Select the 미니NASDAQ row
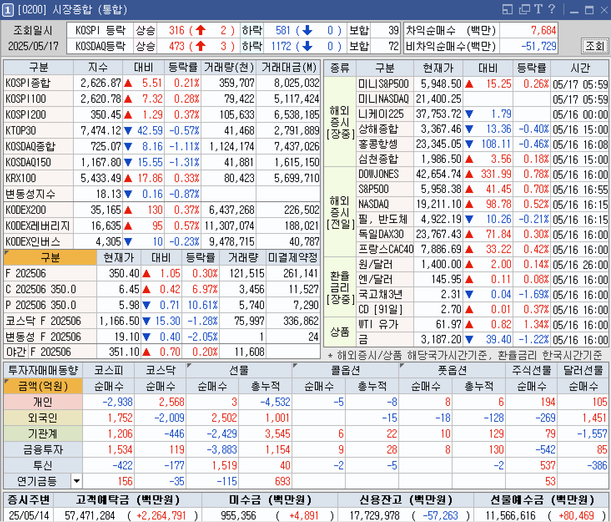This screenshot has height=522, width=611. coord(483,99)
